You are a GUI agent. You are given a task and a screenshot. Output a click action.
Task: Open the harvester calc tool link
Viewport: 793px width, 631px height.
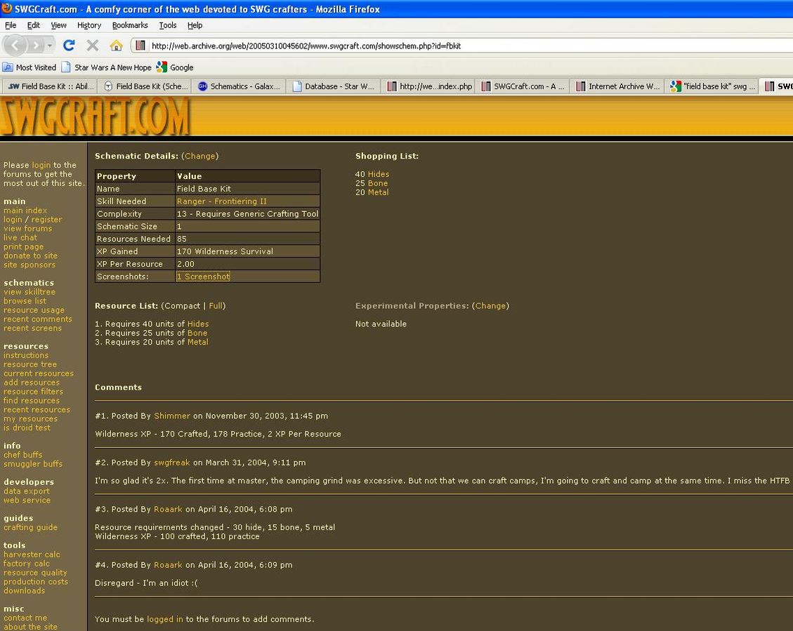pyautogui.click(x=32, y=554)
